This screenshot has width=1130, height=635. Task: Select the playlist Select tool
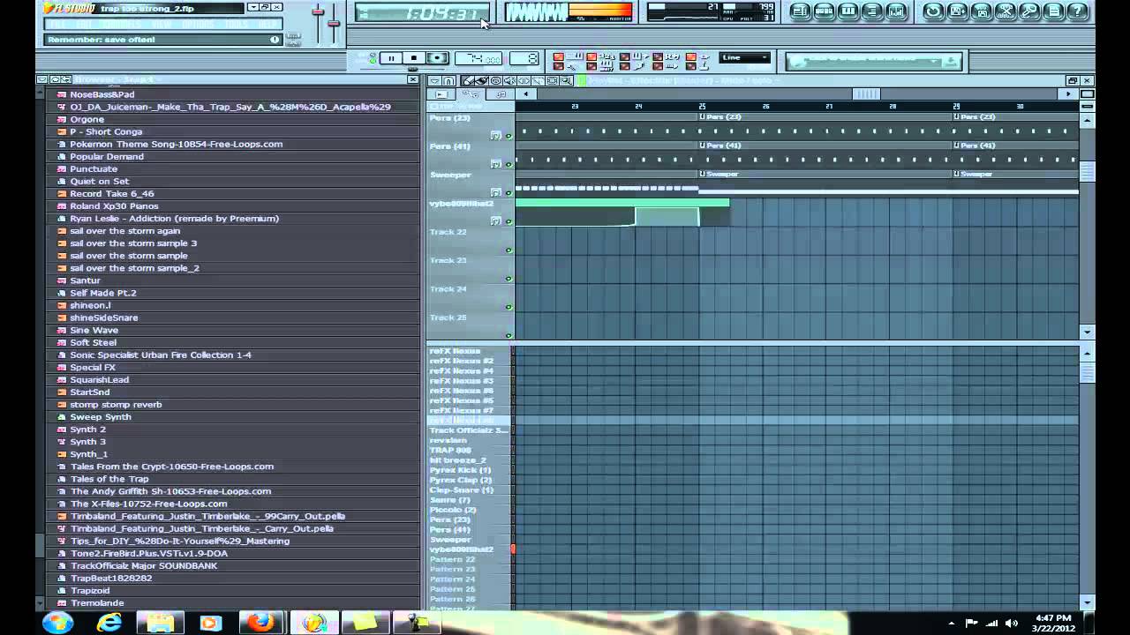click(x=553, y=80)
